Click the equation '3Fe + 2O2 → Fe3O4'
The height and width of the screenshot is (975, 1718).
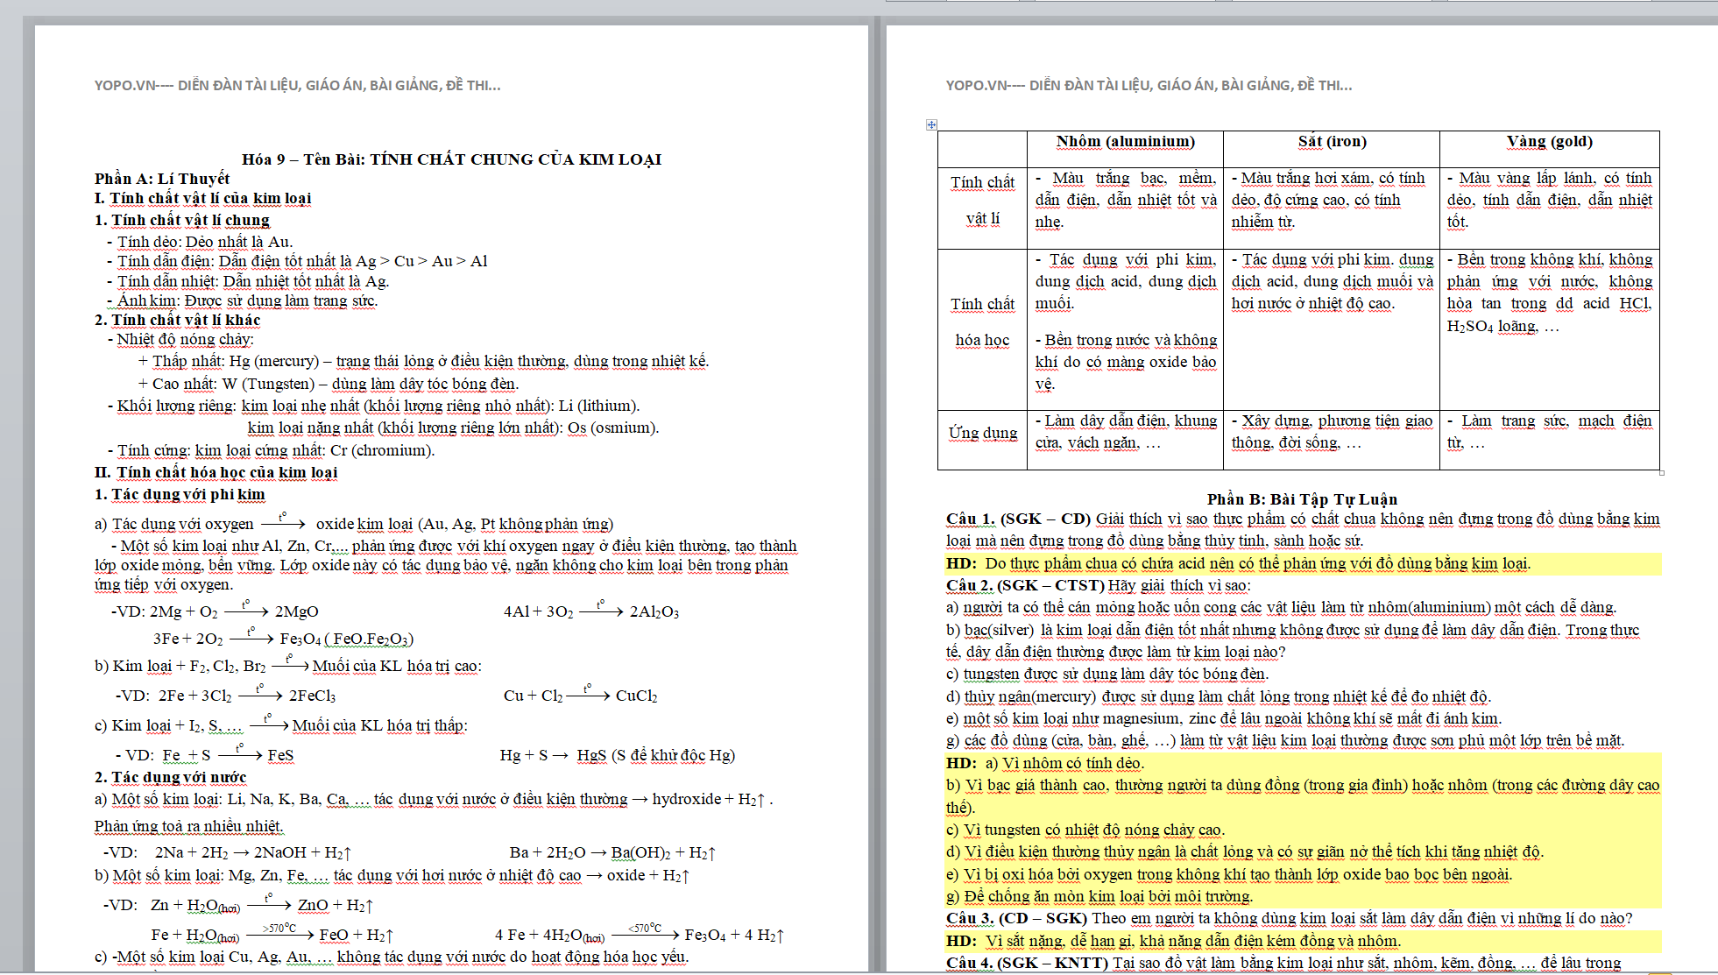pyautogui.click(x=284, y=638)
